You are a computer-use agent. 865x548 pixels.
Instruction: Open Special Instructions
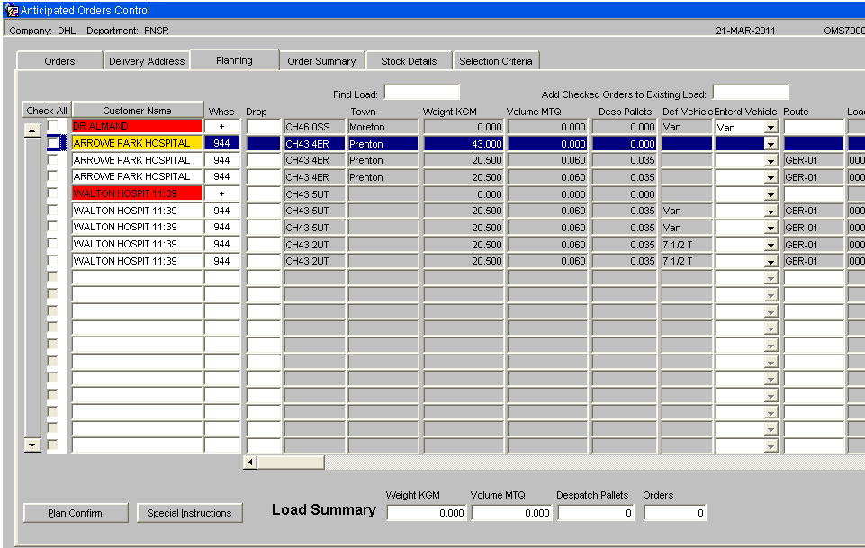click(189, 513)
